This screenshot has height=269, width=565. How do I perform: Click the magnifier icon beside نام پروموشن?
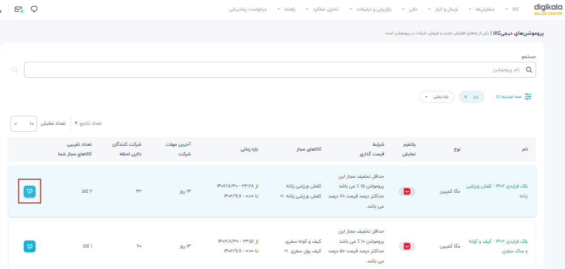coord(529,70)
